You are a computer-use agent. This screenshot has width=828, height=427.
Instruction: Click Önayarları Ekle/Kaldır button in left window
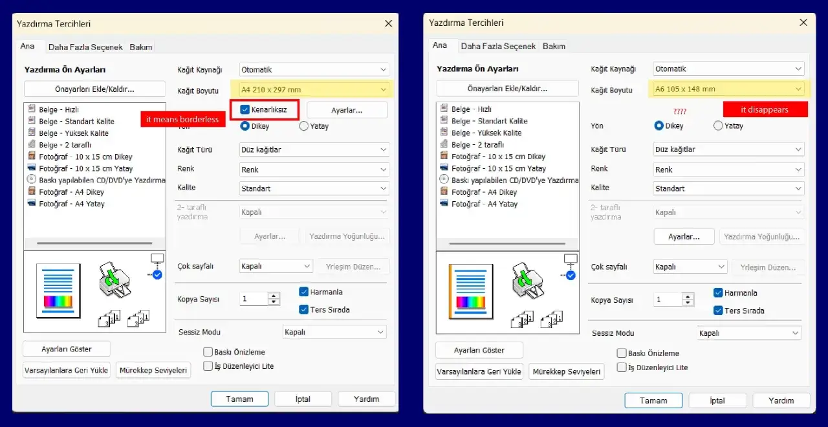click(94, 89)
